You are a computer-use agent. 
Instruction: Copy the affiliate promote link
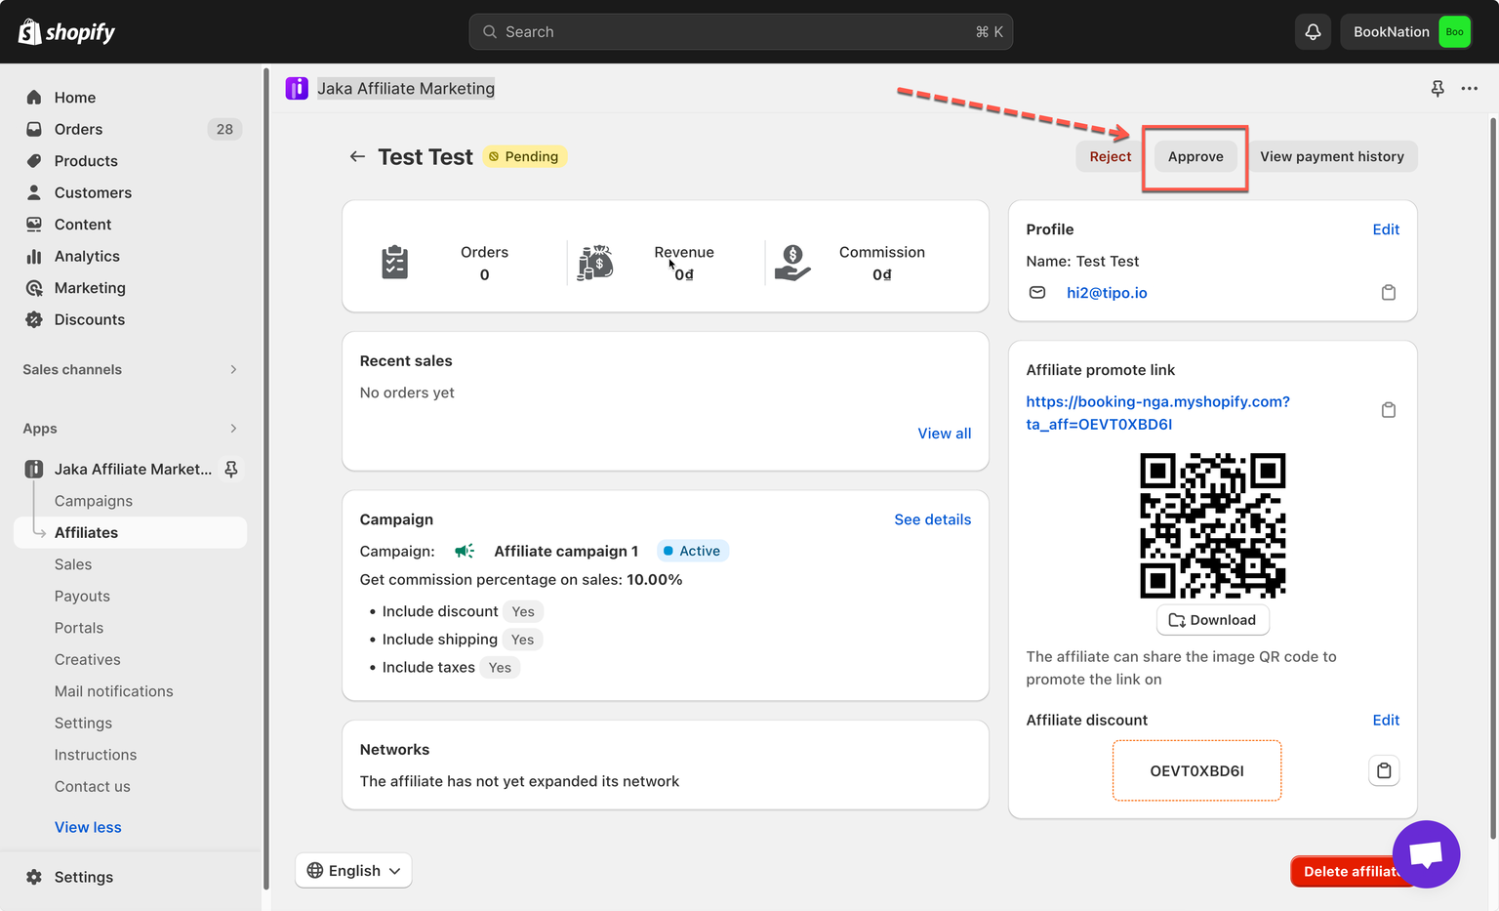[x=1388, y=410]
